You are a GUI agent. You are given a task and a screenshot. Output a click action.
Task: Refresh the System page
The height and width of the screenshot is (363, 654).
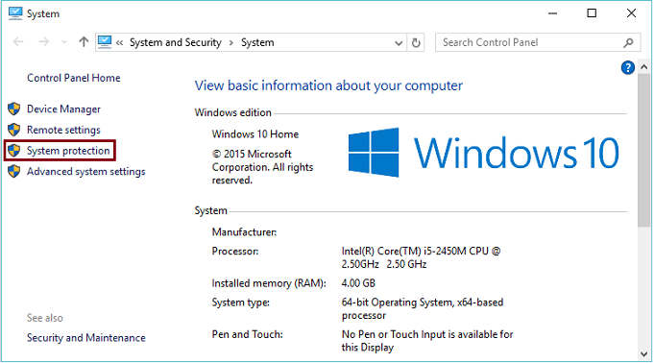[x=416, y=42]
